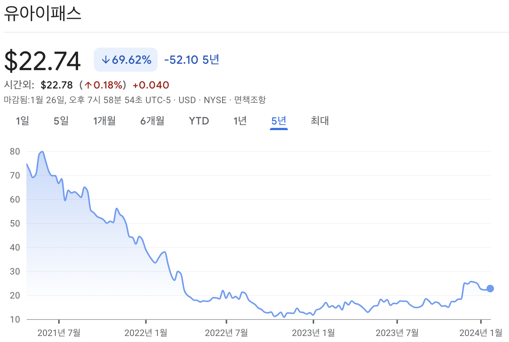Click the current price $22.74

[x=42, y=59]
